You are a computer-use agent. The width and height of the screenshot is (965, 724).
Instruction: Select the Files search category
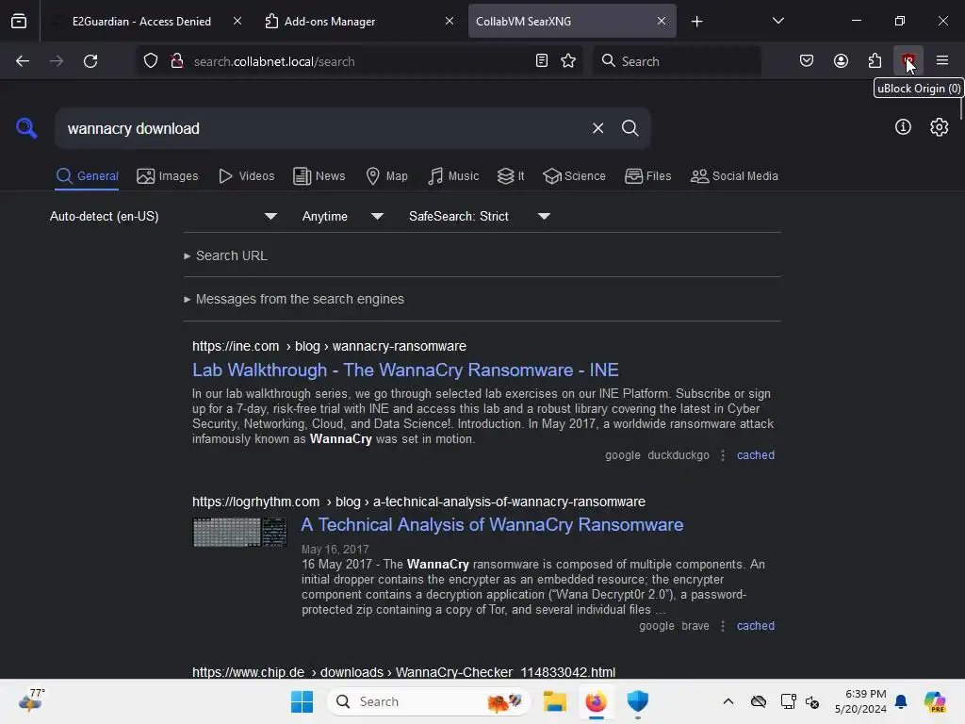[x=647, y=176]
